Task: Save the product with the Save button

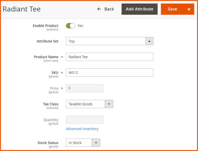Action: (172, 9)
